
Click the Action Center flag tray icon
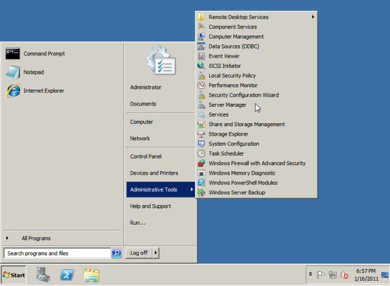(x=321, y=275)
